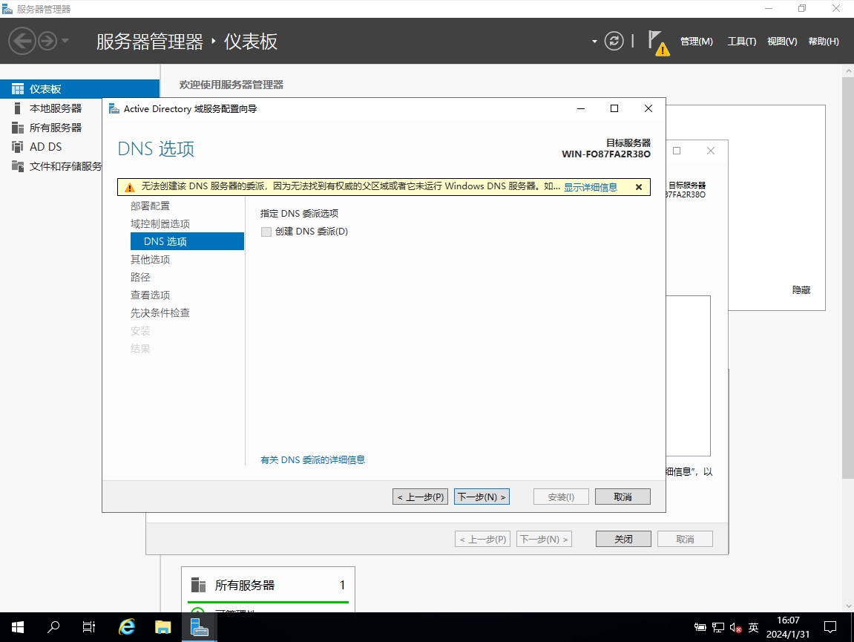Click the 下一步(N) next button

click(482, 497)
